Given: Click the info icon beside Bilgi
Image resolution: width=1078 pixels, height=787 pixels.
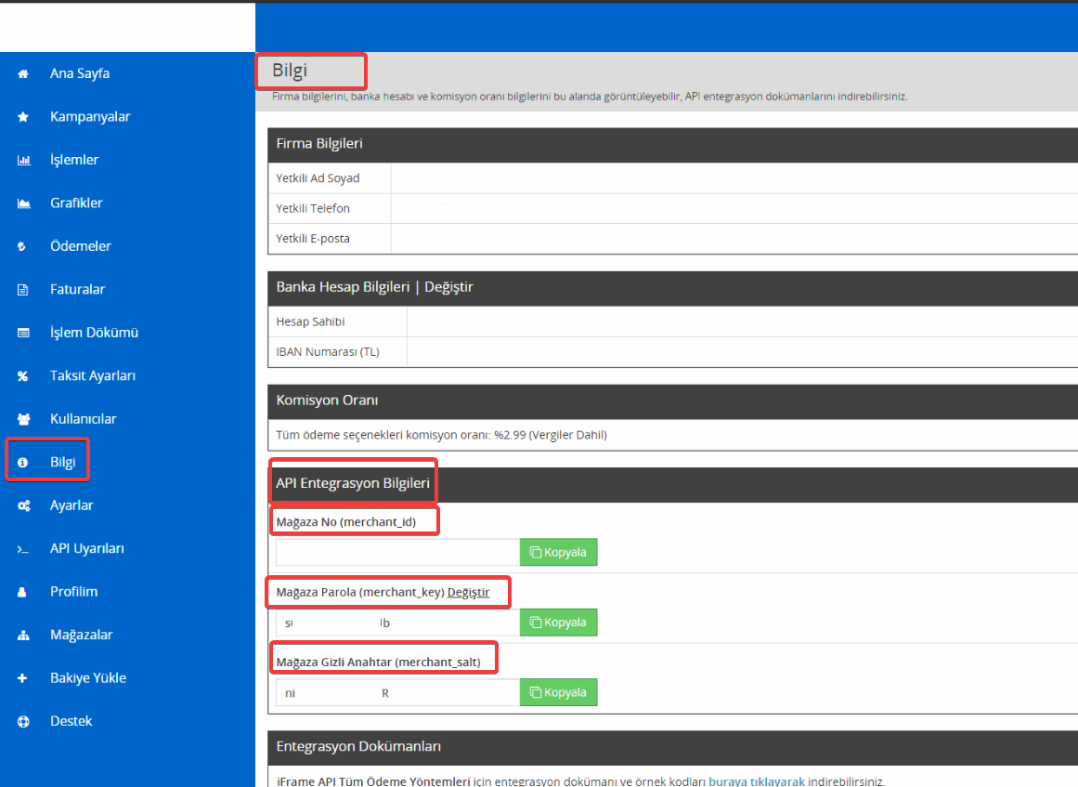Looking at the screenshot, I should (x=22, y=463).
